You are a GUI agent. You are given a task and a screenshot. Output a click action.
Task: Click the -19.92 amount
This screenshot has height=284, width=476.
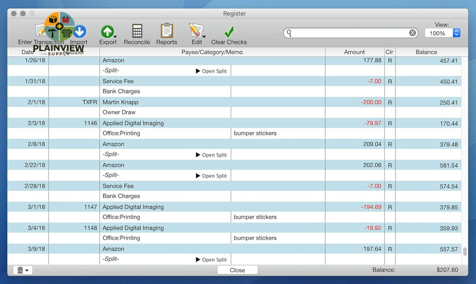373,228
